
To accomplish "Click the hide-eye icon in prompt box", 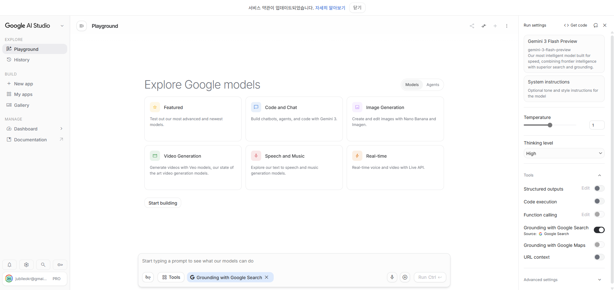I will click(148, 277).
